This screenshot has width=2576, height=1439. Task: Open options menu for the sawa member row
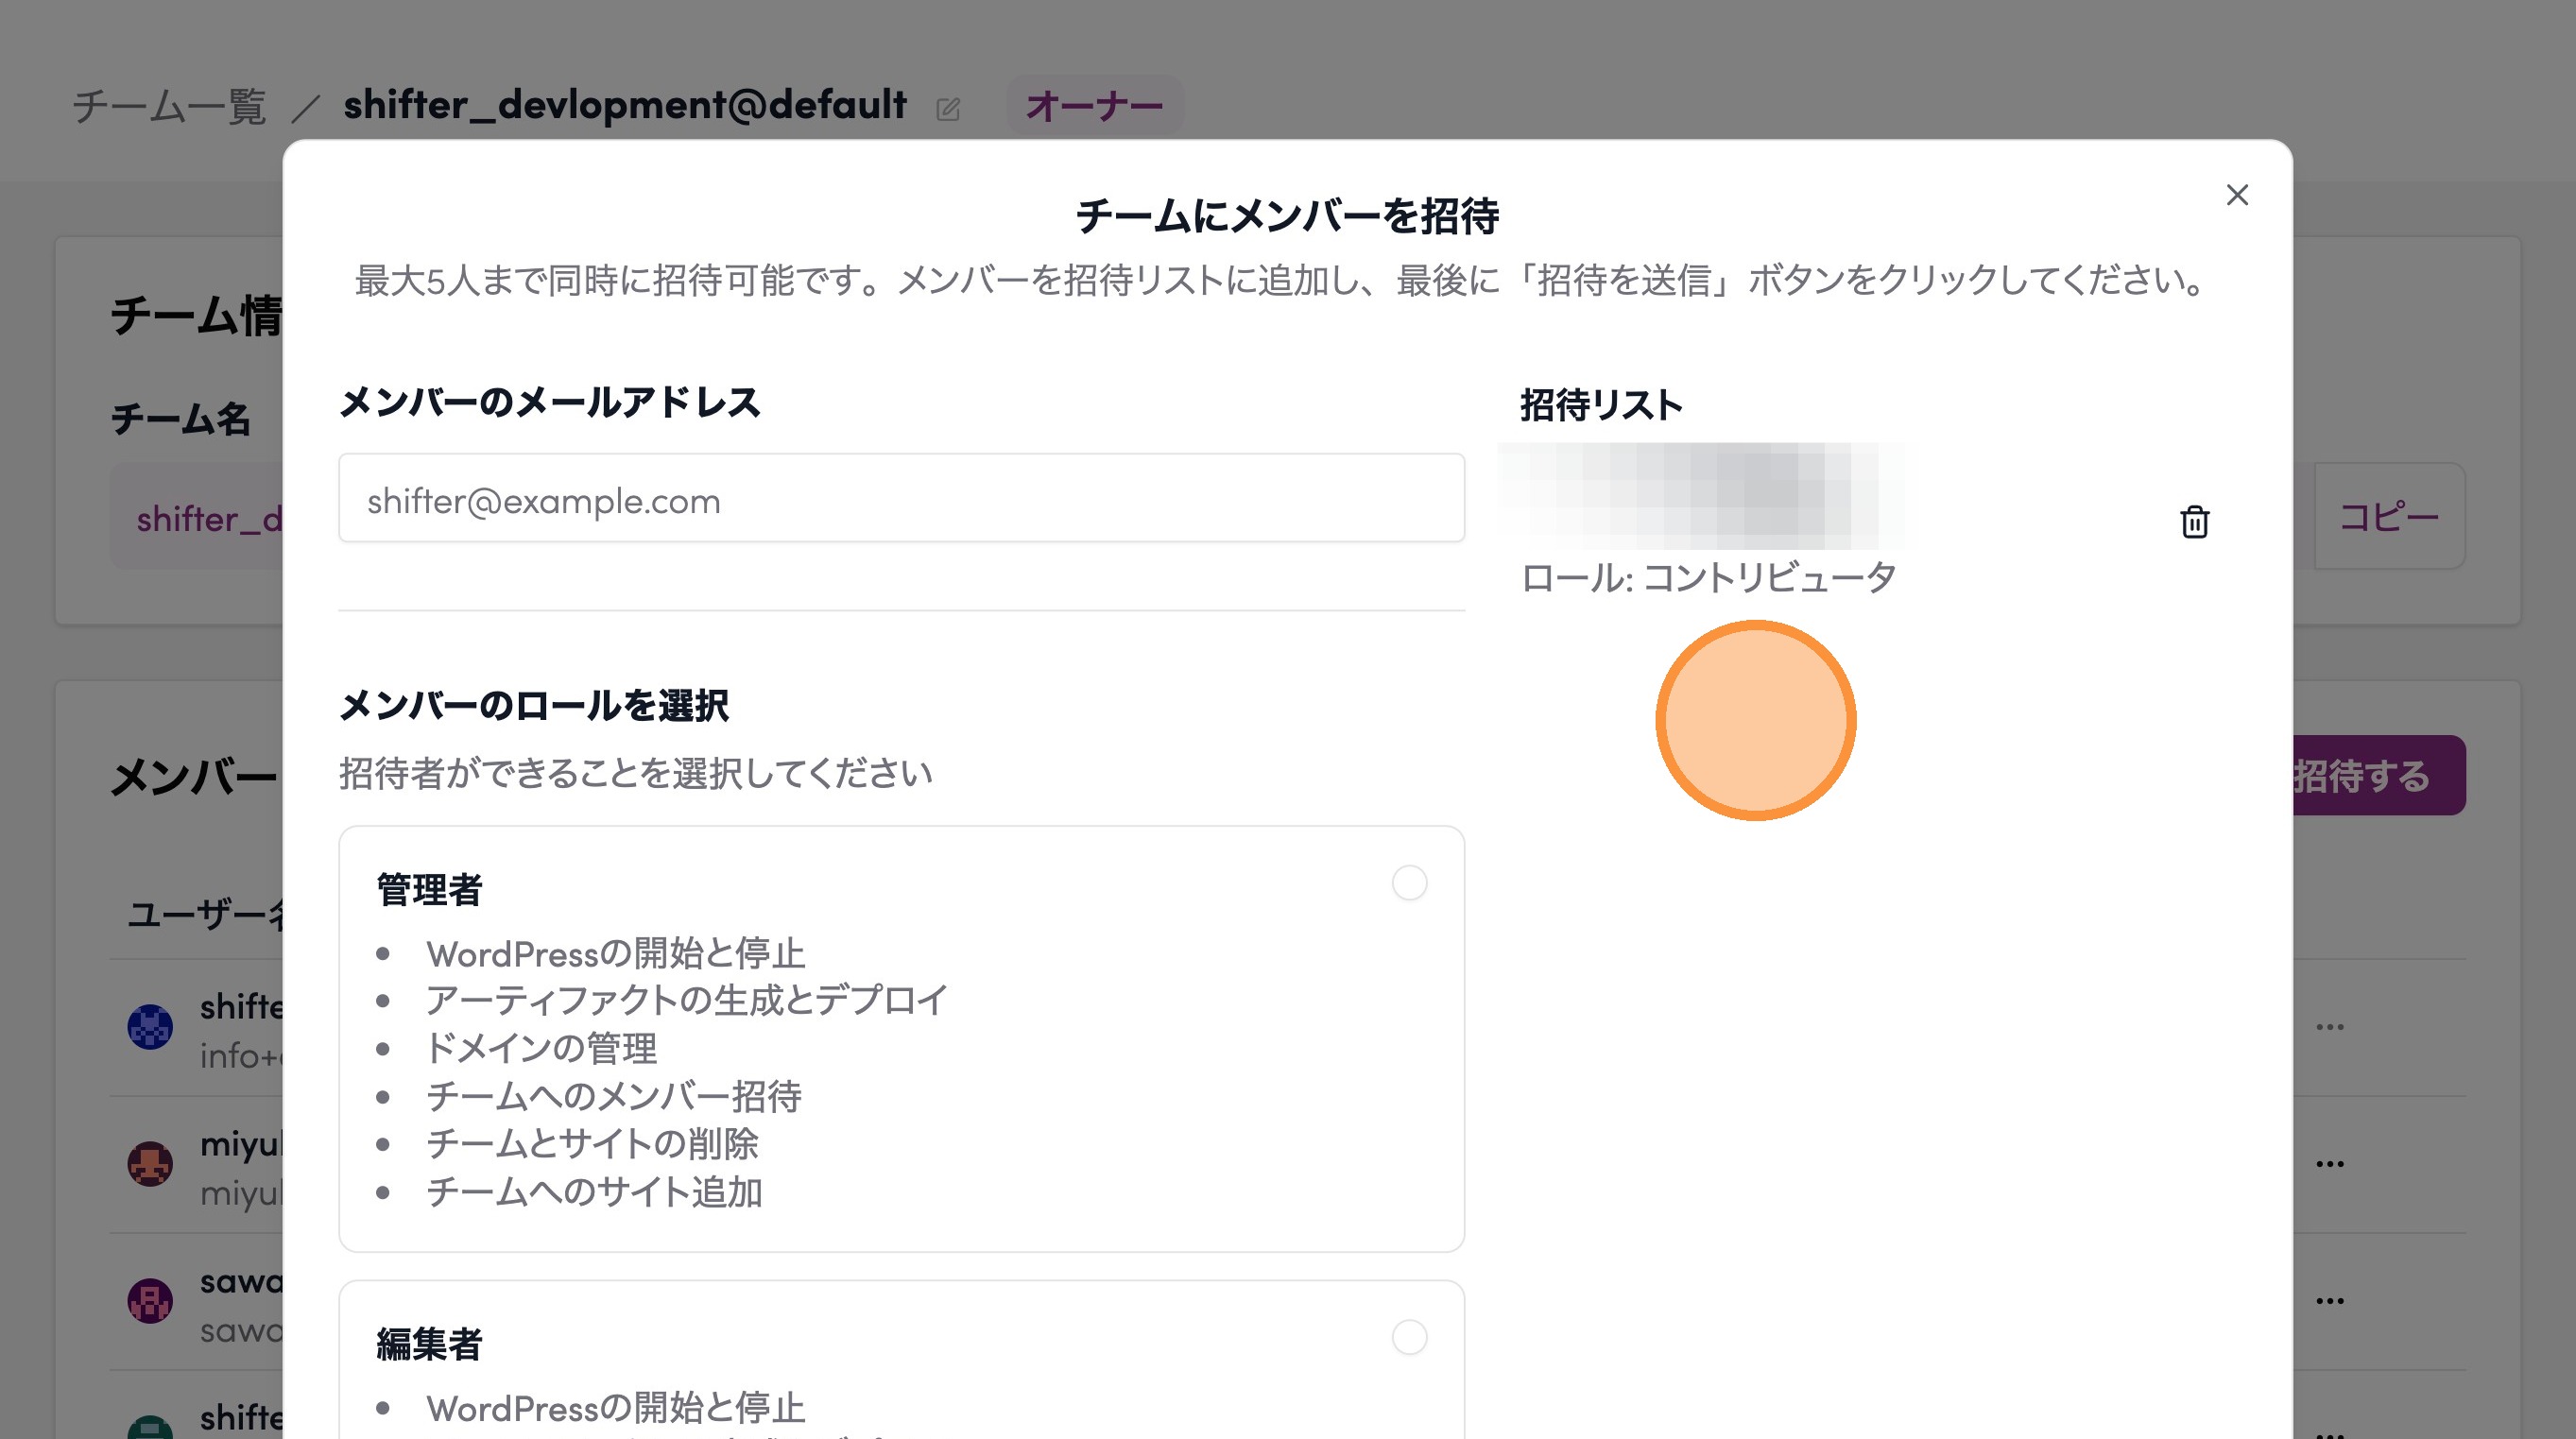(2329, 1301)
